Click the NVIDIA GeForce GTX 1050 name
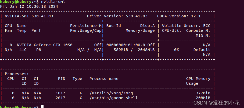This screenshot has height=108, width=244. 45,45
